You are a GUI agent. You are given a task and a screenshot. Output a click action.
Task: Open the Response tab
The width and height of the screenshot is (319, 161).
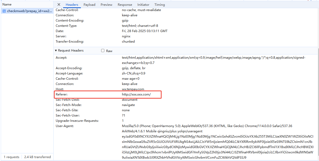[x=125, y=4]
